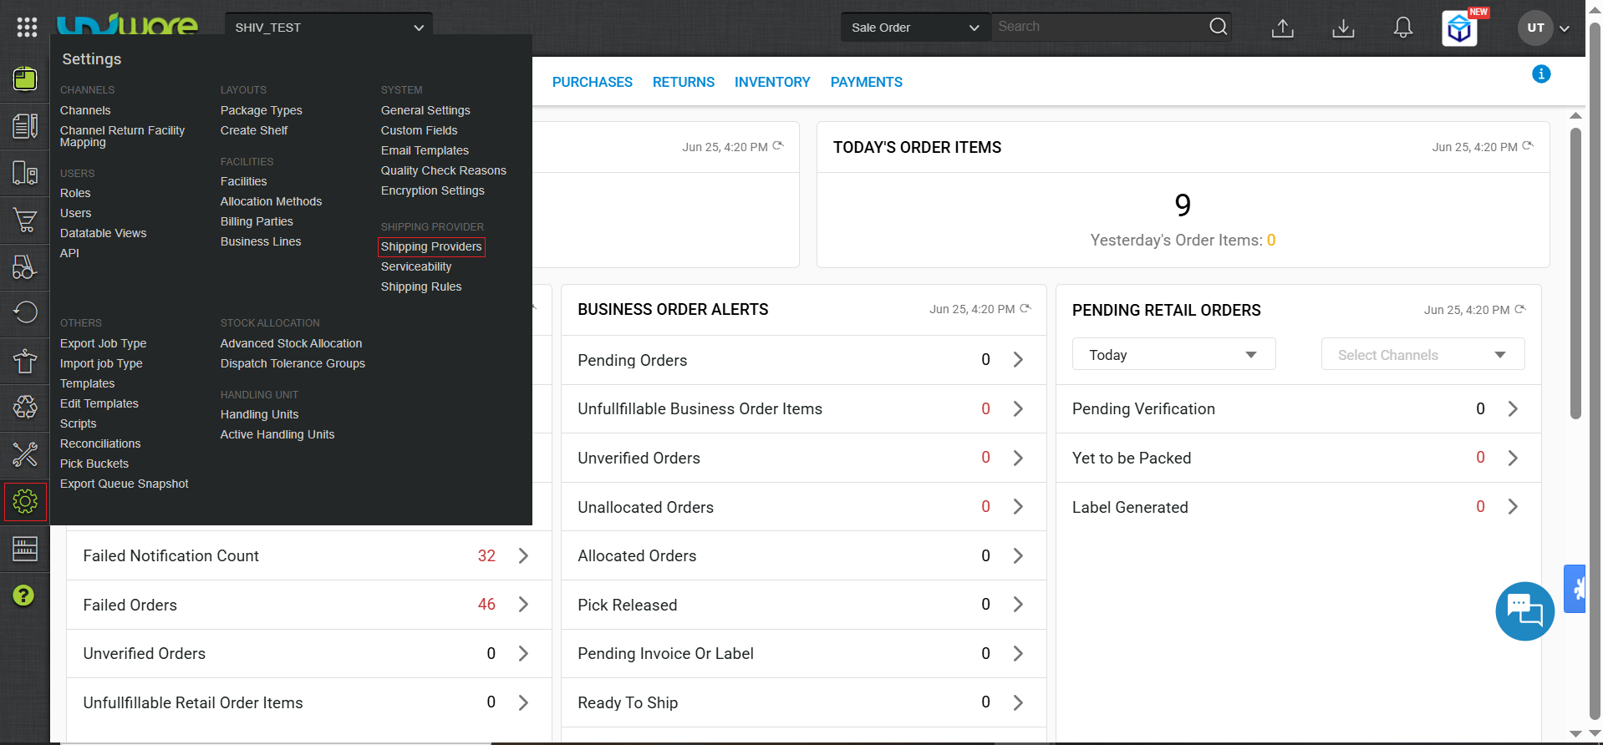
Task: Open the products catalog sidebar icon
Action: tap(25, 126)
